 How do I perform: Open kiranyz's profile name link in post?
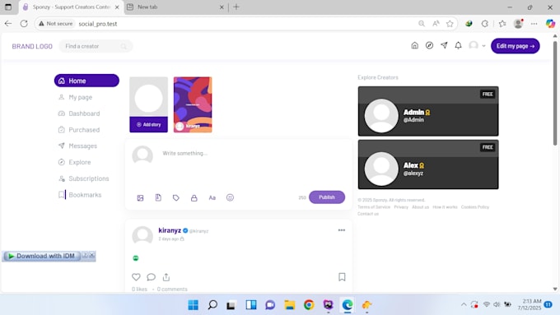click(x=170, y=230)
